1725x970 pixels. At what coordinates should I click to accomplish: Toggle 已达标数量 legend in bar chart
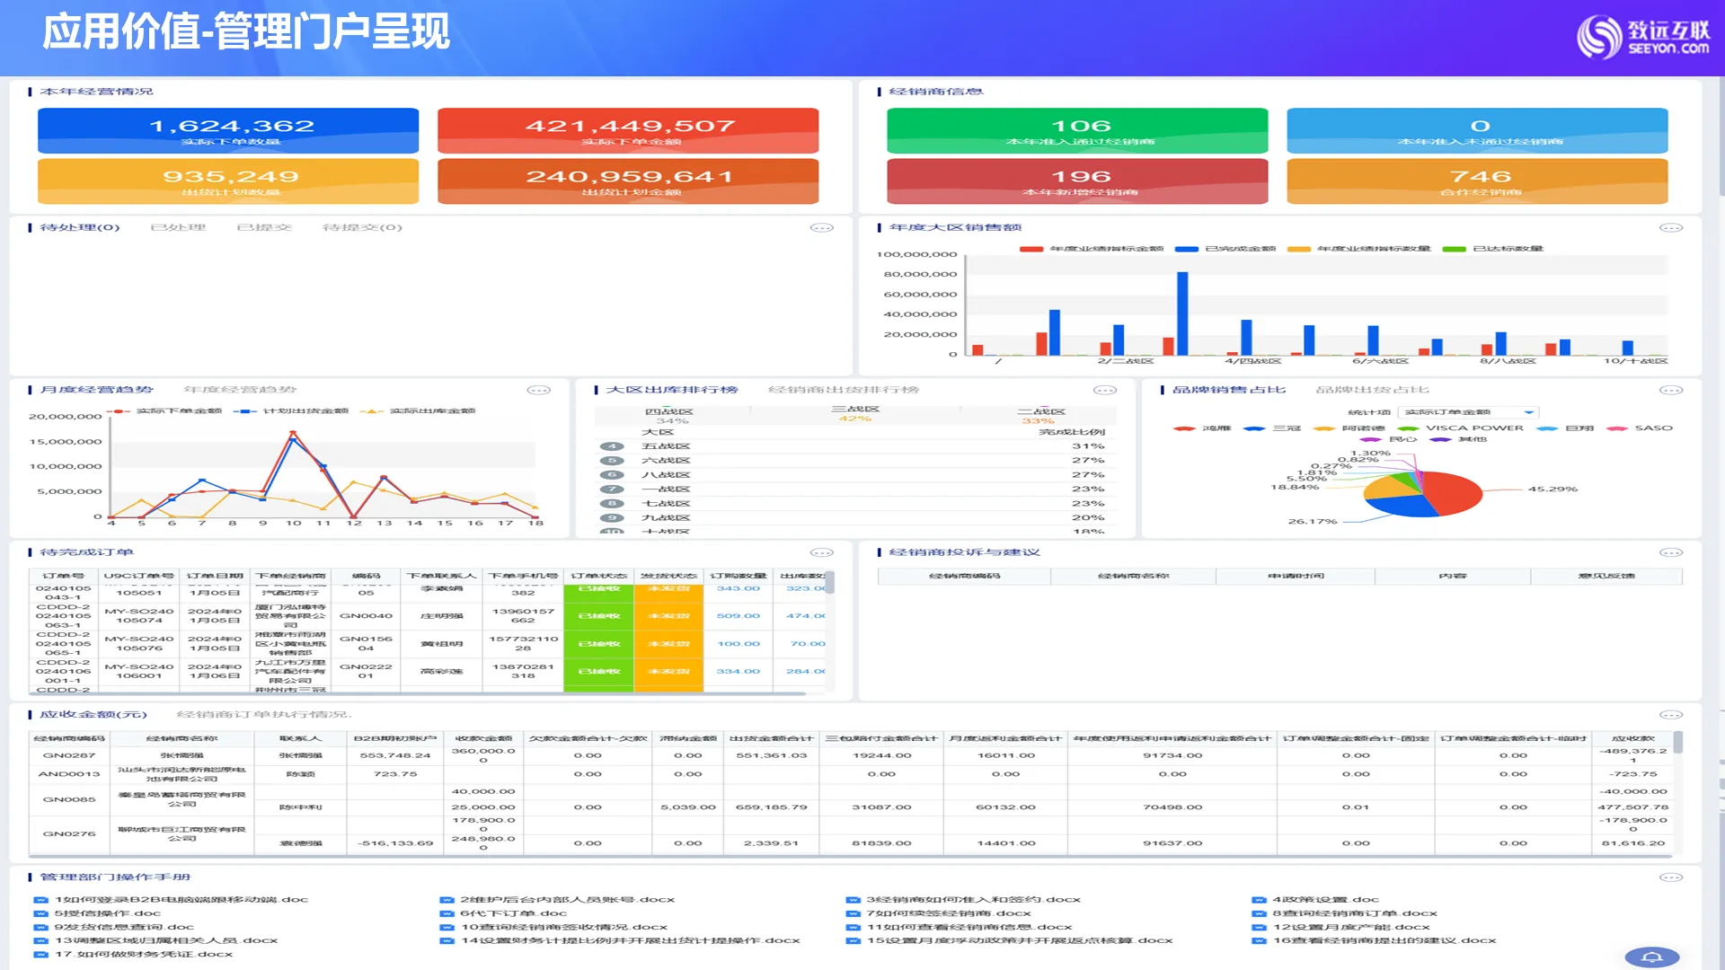(x=1492, y=249)
